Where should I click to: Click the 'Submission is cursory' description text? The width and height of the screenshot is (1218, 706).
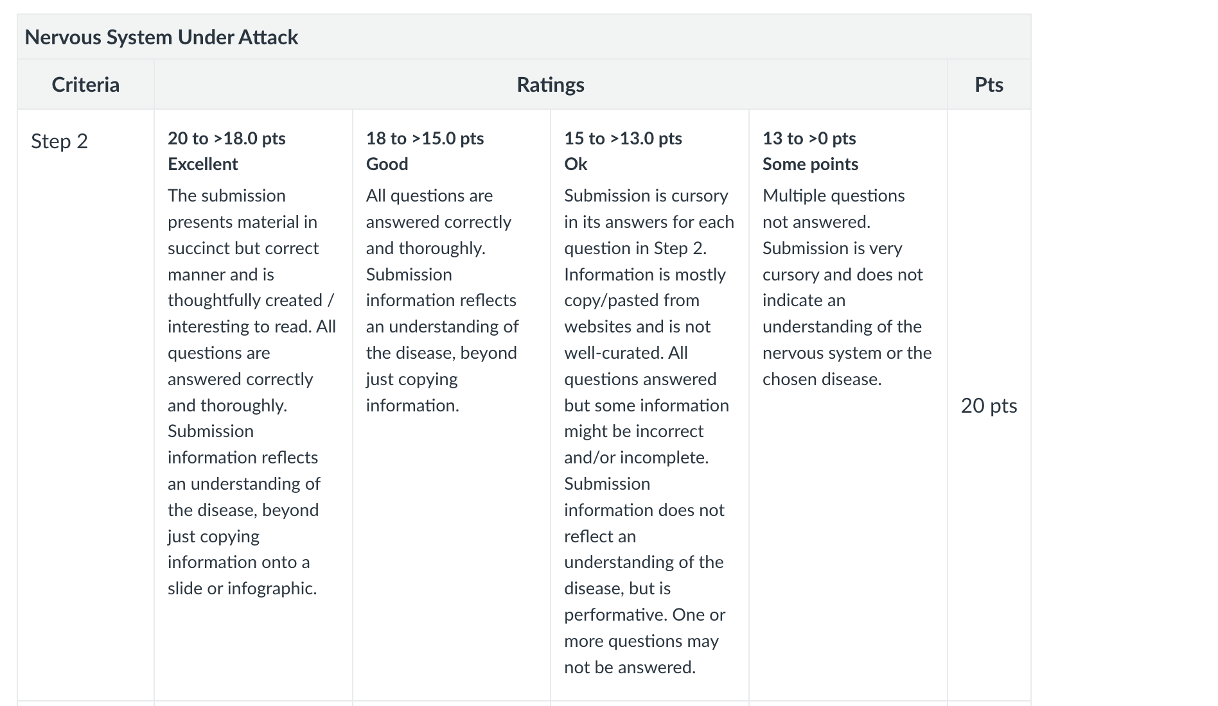(649, 431)
